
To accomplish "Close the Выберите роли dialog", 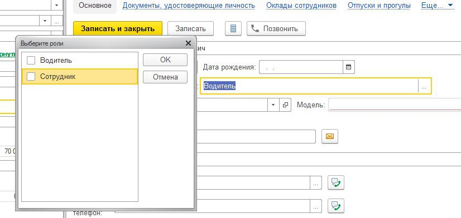I will tap(188, 43).
